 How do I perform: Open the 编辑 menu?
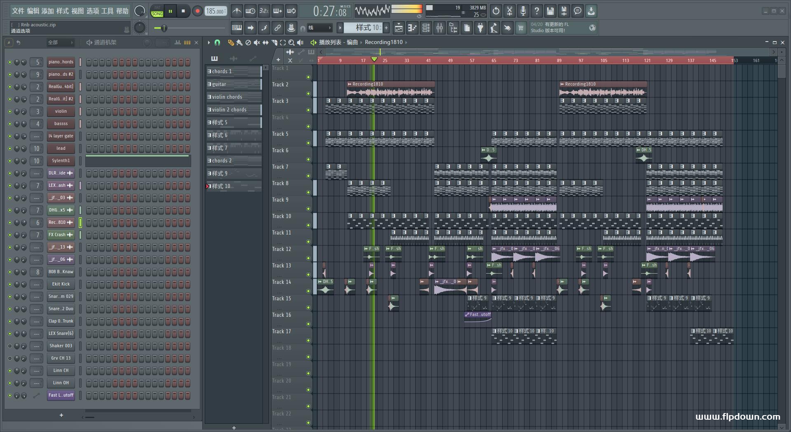(x=33, y=11)
